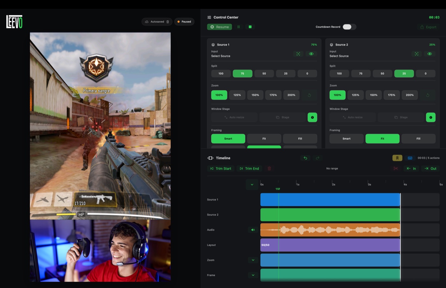This screenshot has height=288, width=446.
Task: Click Source 2 Window Stage info icon
Action: pos(431,117)
